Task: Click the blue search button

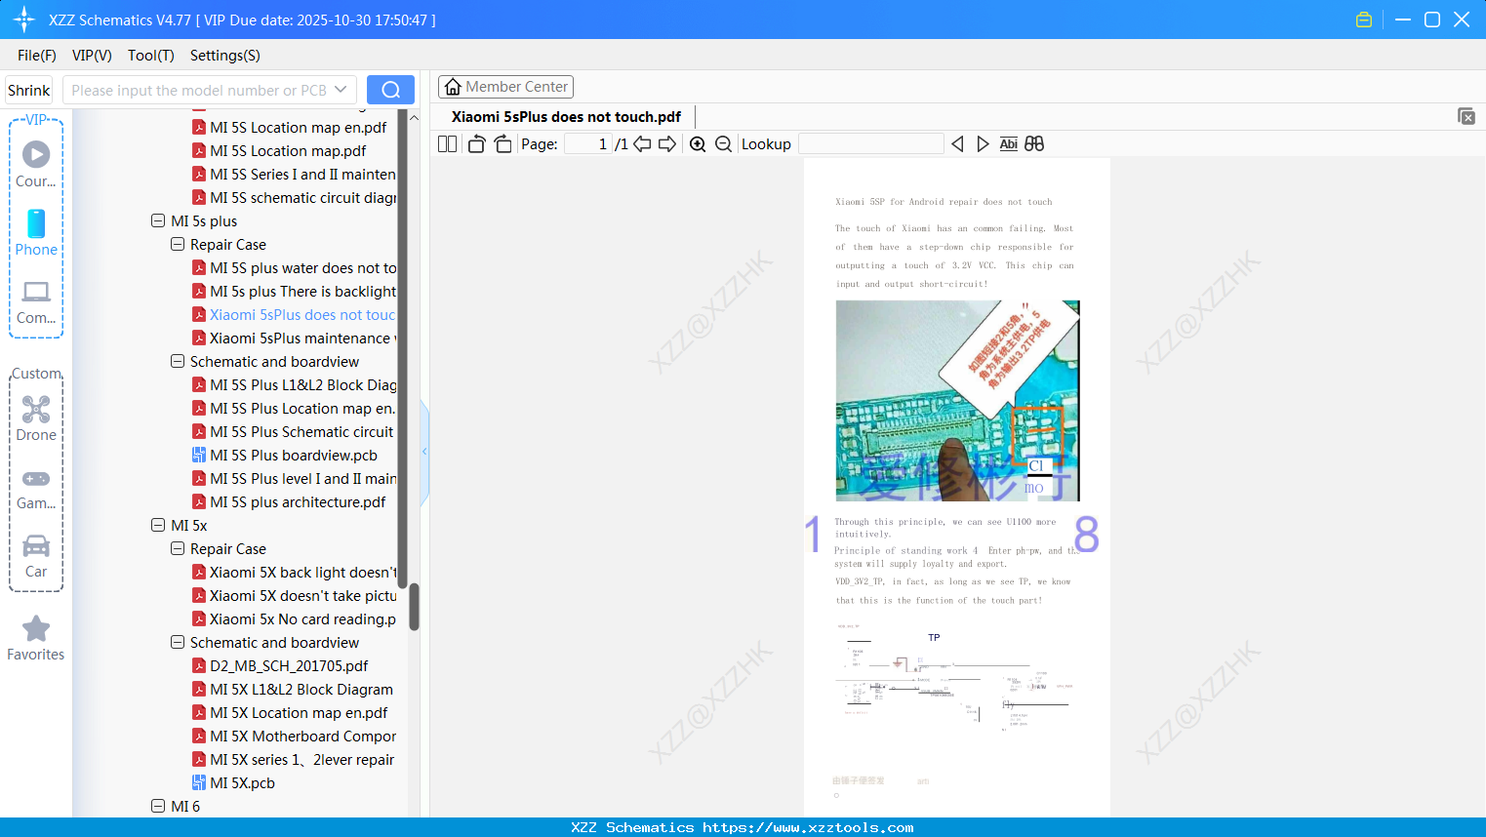Action: click(390, 90)
